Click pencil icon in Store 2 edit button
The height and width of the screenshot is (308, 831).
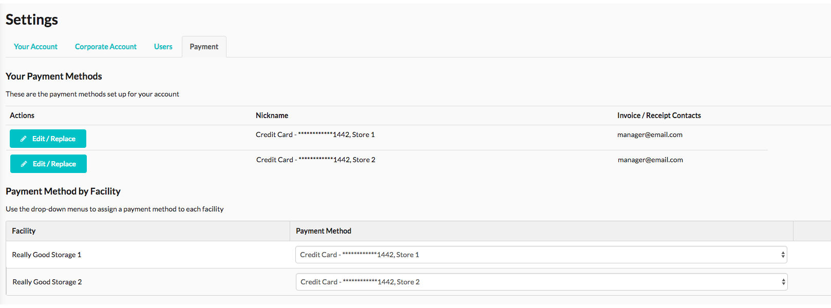click(24, 164)
